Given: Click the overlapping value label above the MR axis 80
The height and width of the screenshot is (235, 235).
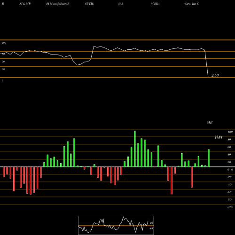Looking at the screenshot, I should pyautogui.click(x=219, y=137).
